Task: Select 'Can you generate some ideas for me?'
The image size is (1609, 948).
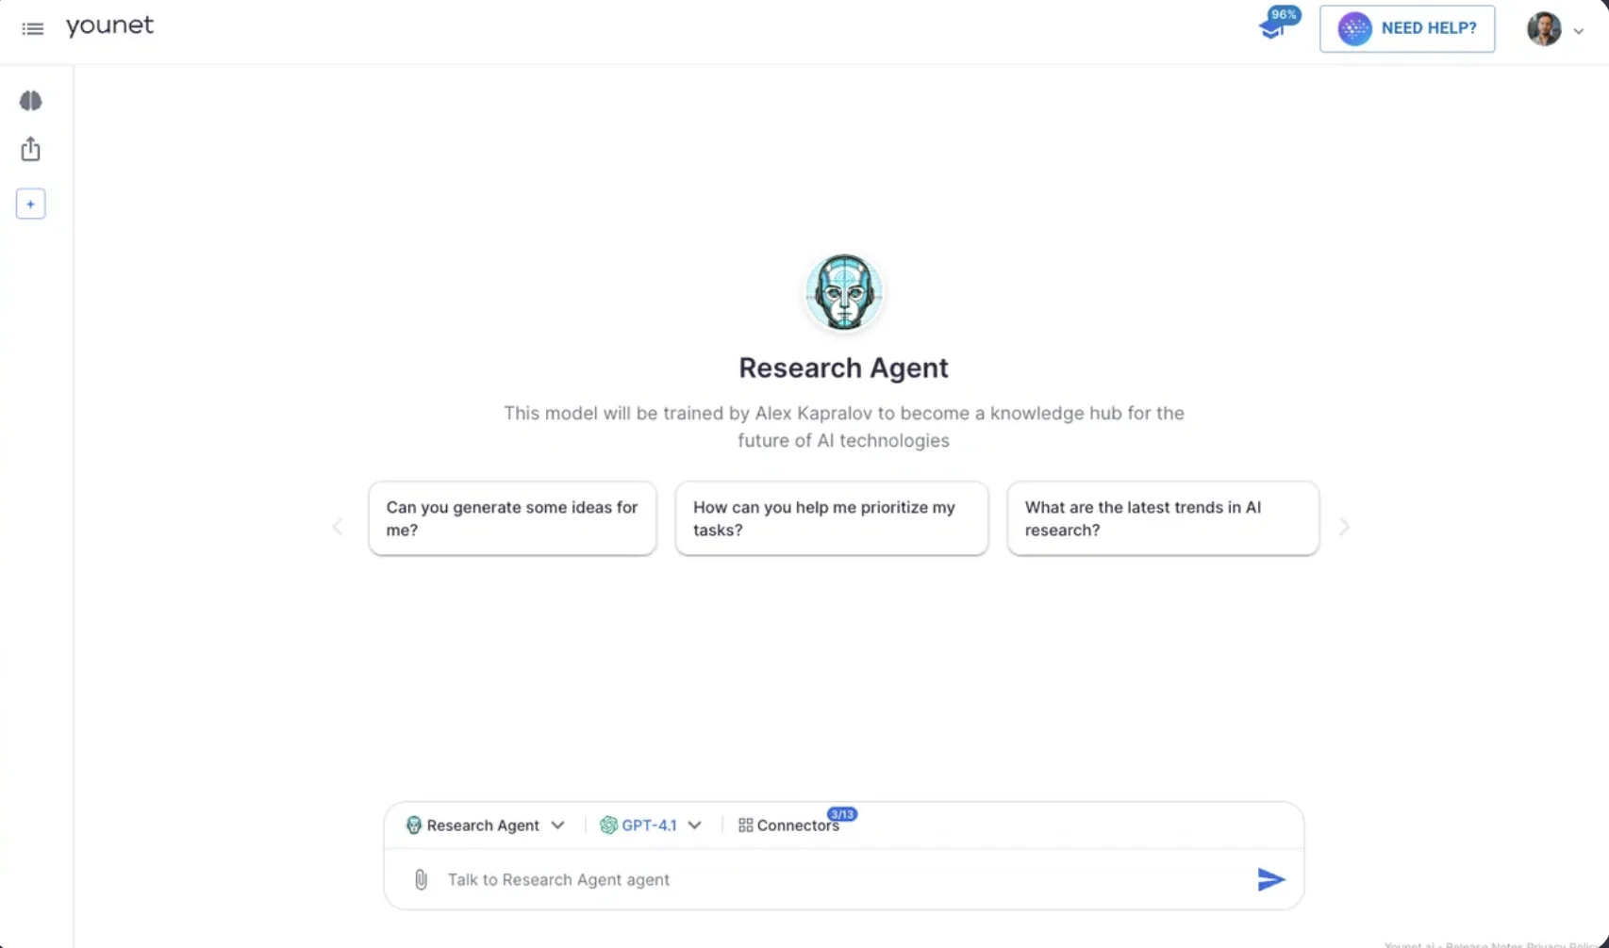Action: click(512, 518)
